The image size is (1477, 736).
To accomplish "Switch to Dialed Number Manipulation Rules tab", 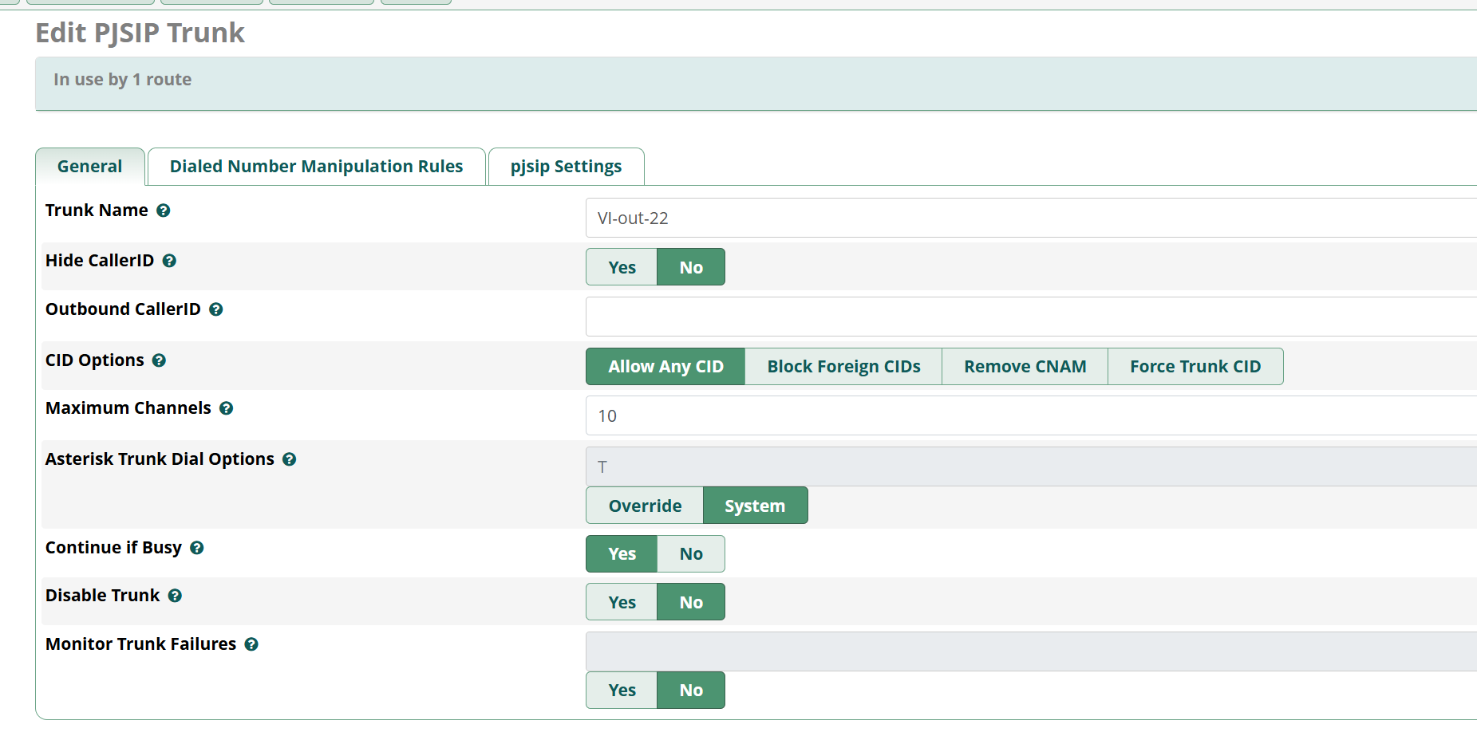I will pyautogui.click(x=316, y=167).
